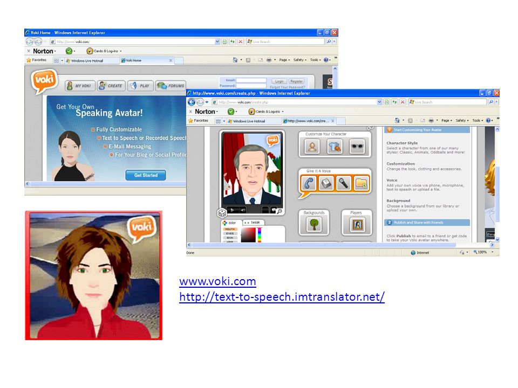Click the dice randomize avatar icon

point(222,213)
